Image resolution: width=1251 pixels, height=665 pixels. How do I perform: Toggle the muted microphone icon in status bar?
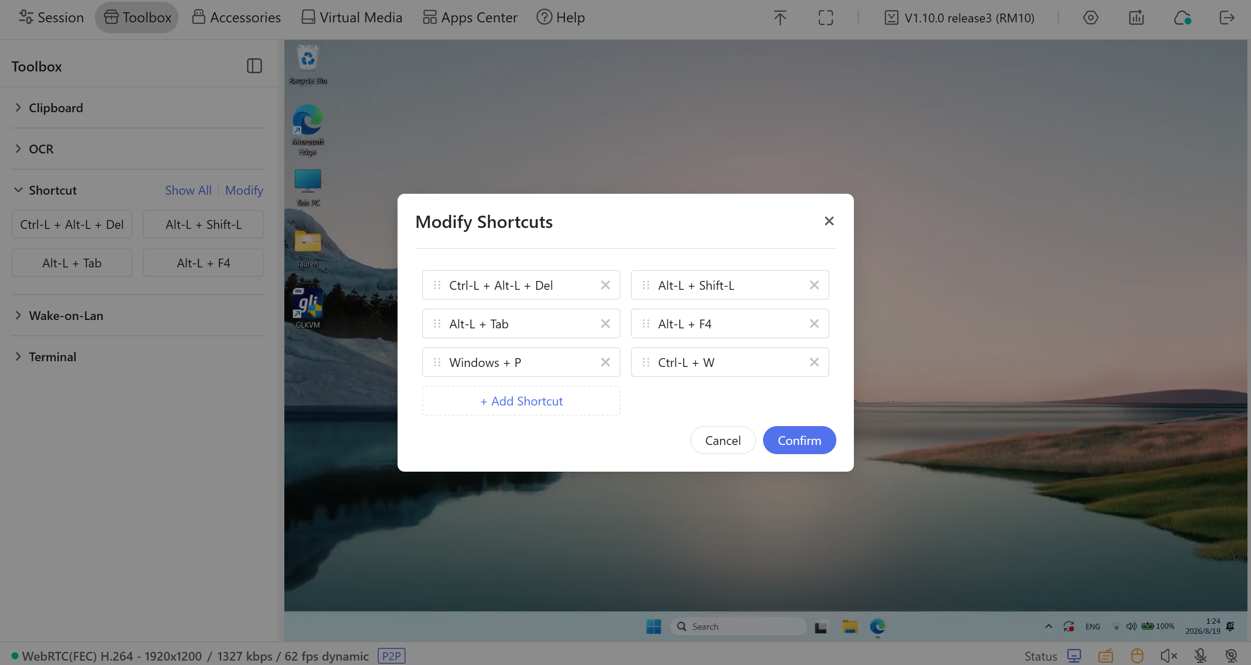1201,656
